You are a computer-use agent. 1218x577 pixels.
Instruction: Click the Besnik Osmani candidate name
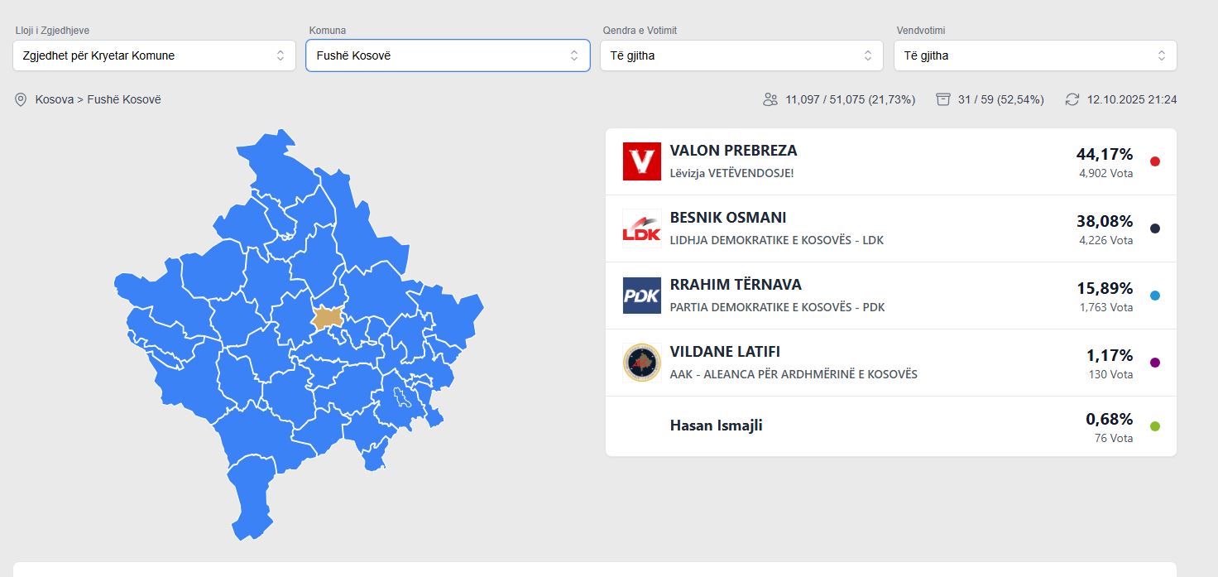click(728, 218)
